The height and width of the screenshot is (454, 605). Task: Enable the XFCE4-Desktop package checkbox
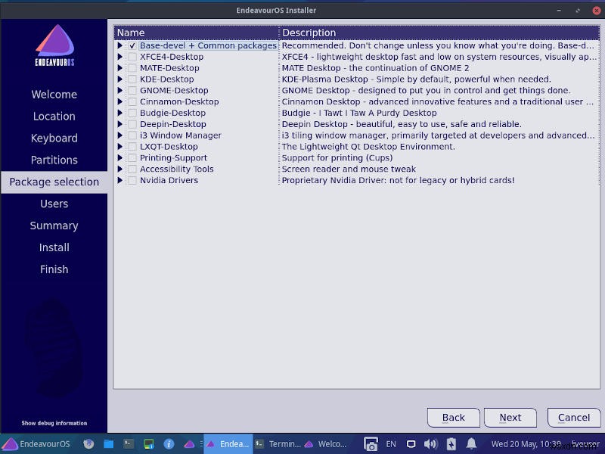click(131, 57)
